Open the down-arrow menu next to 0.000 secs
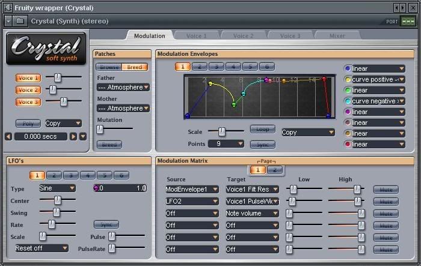This screenshot has width=421, height=266. (x=83, y=136)
